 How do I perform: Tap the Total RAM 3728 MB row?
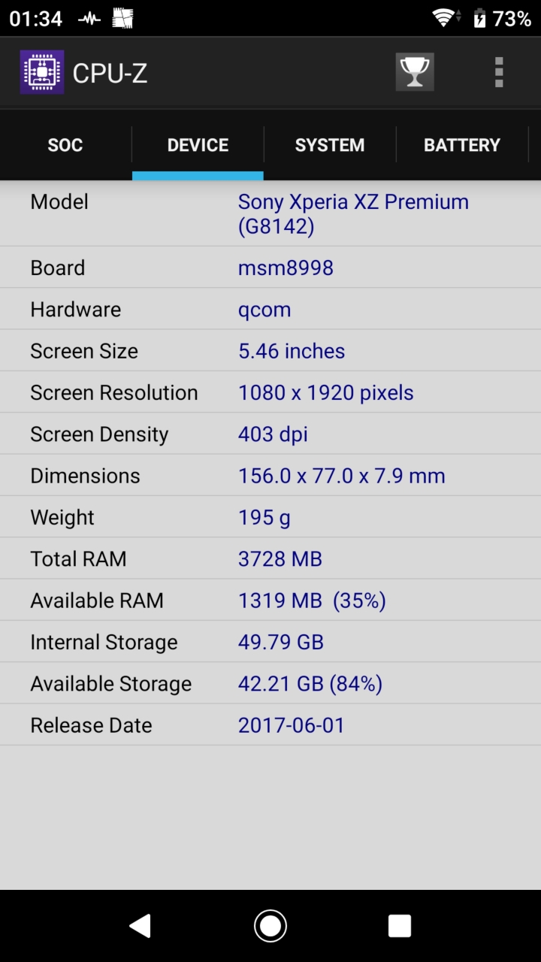(x=270, y=558)
